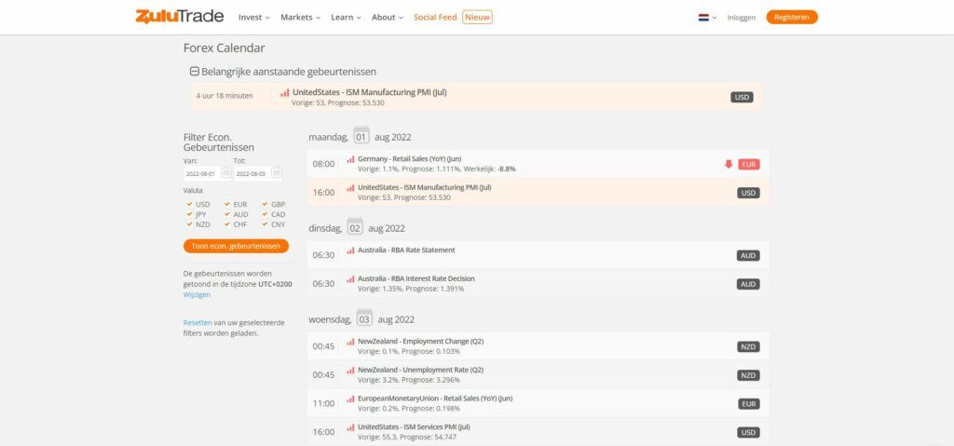Open the Learn menu
Viewport: 954px width, 446px height.
pos(346,17)
